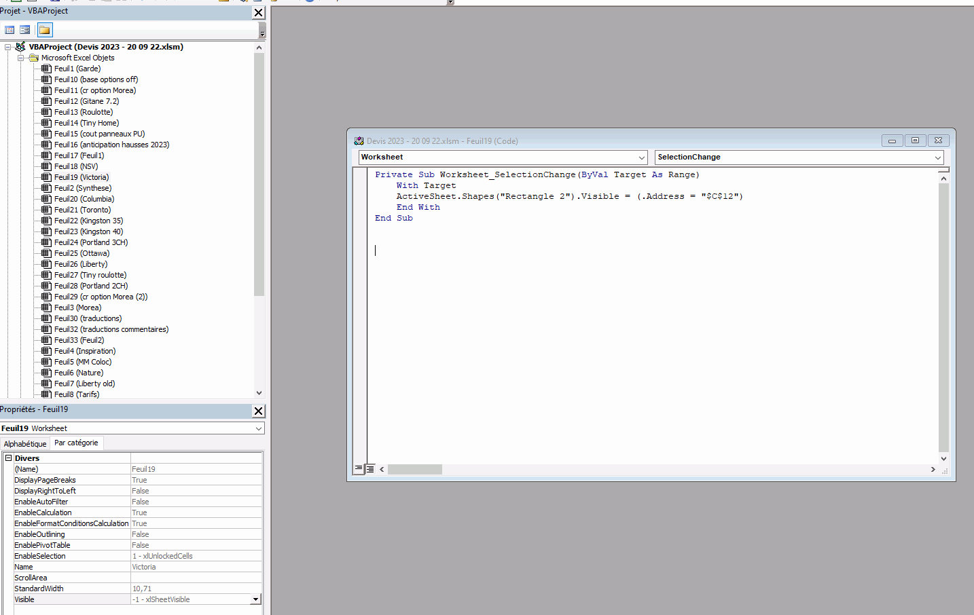Viewport: 974px width, 615px height.
Task: Click the VBAProject root node icon
Action: point(20,47)
